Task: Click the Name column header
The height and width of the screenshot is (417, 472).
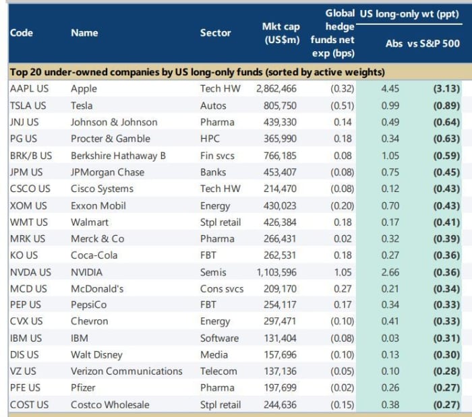Action: 84,33
